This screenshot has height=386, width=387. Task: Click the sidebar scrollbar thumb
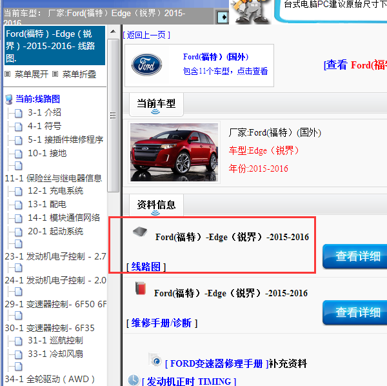(x=113, y=116)
